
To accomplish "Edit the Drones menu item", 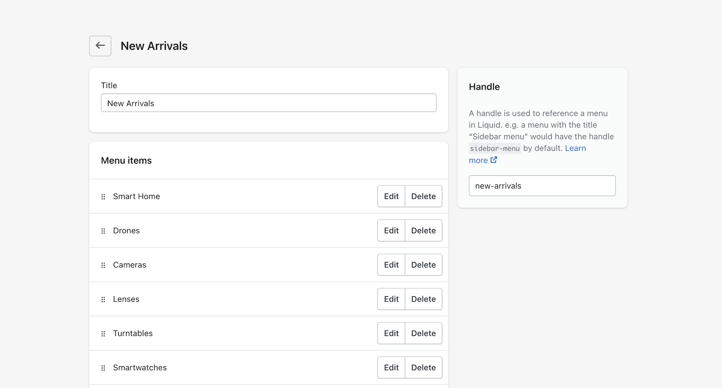I will tap(391, 231).
